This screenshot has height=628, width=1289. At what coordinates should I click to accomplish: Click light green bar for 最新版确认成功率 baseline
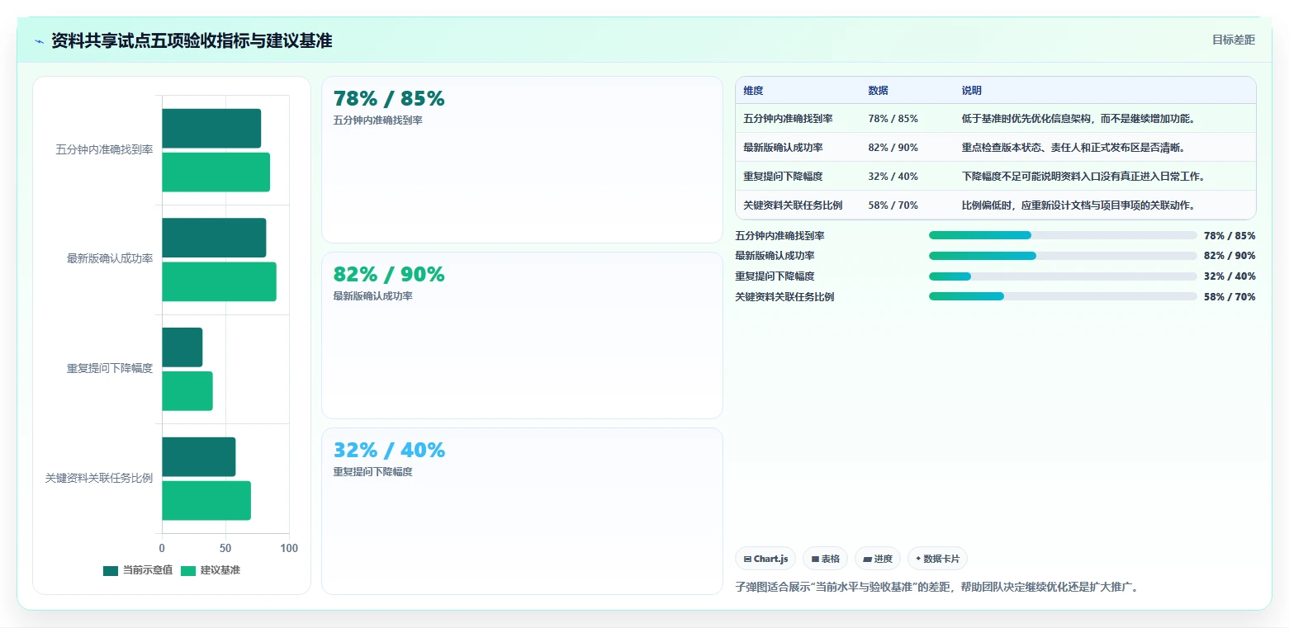click(x=219, y=281)
